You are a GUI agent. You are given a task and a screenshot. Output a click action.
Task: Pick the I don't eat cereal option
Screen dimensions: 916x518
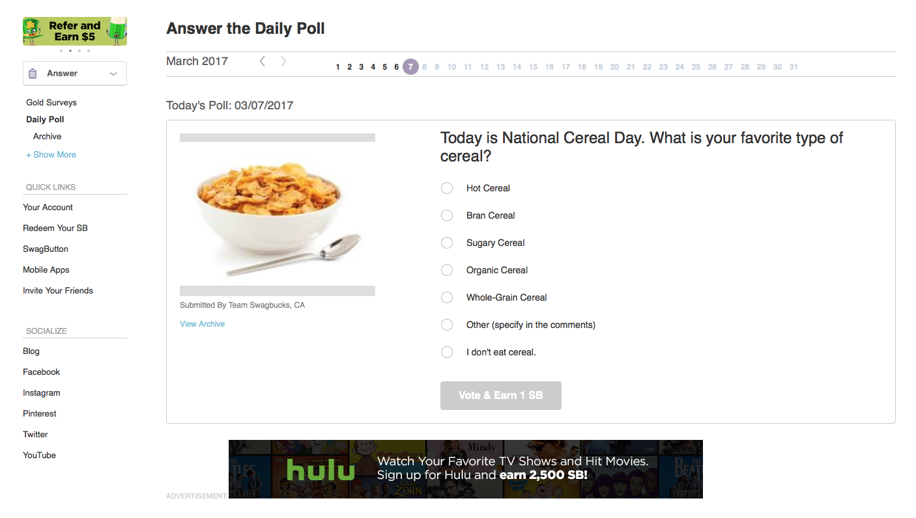click(x=447, y=352)
